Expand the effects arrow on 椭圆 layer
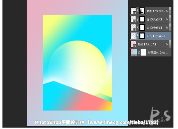178x129 pixels. click(170, 11)
